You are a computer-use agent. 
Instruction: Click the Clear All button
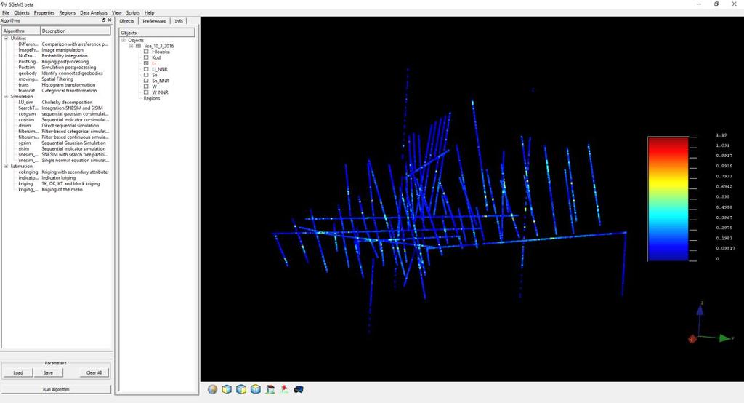(x=94, y=372)
